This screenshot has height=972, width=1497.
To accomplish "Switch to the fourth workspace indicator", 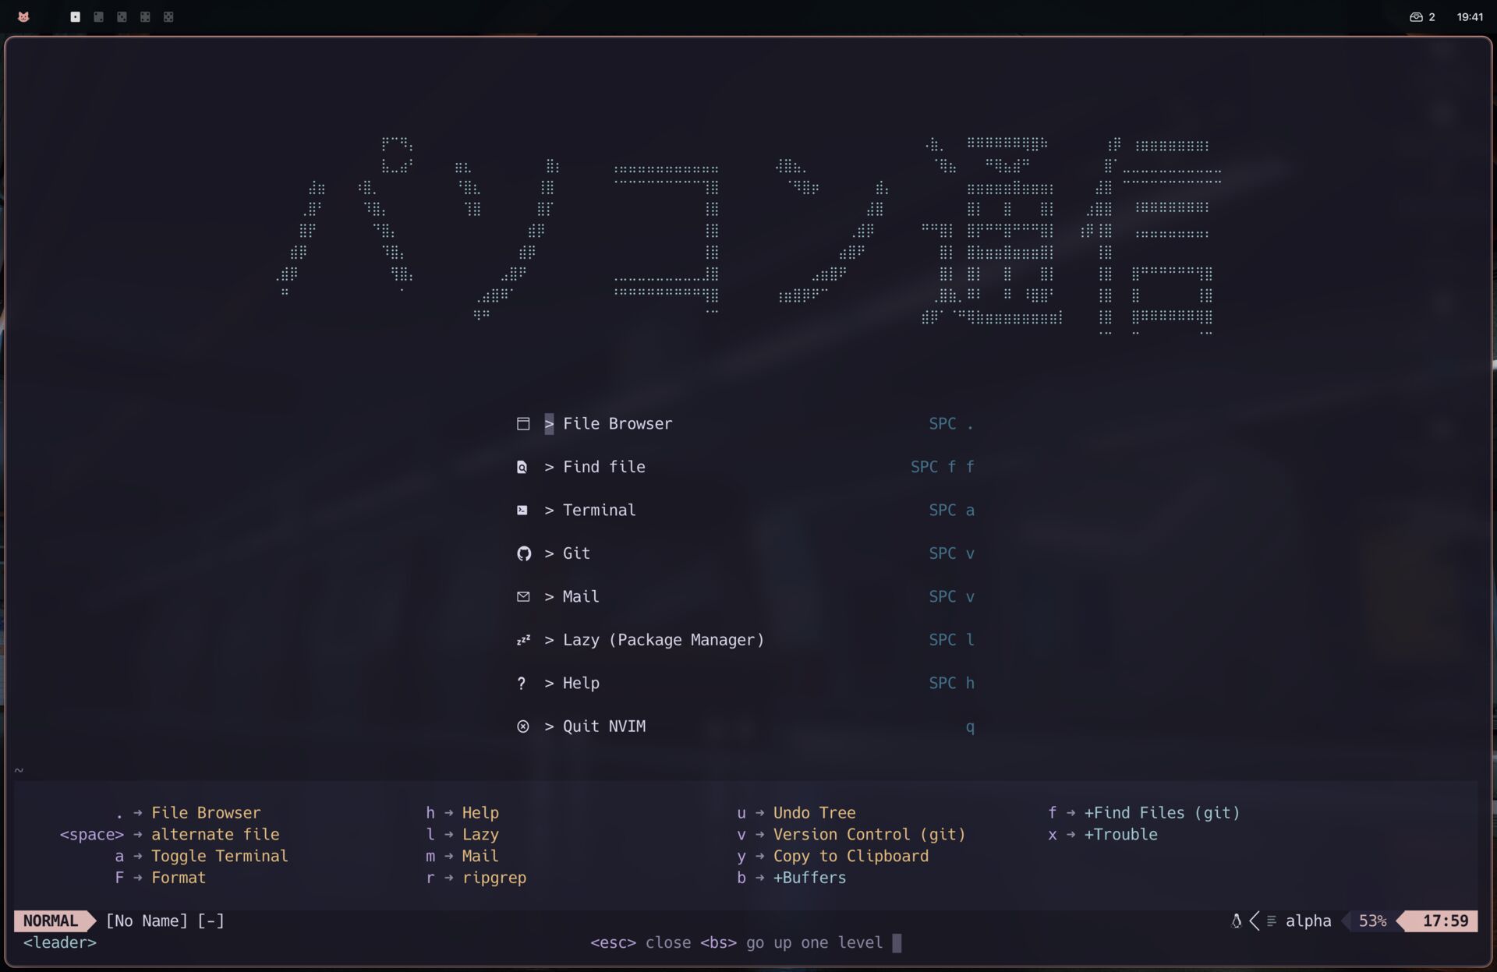I will pos(145,16).
